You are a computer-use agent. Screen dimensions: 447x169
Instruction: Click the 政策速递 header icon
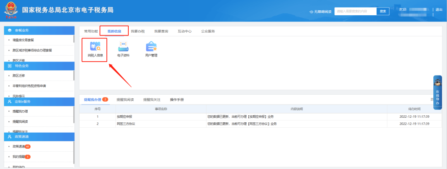(10, 136)
